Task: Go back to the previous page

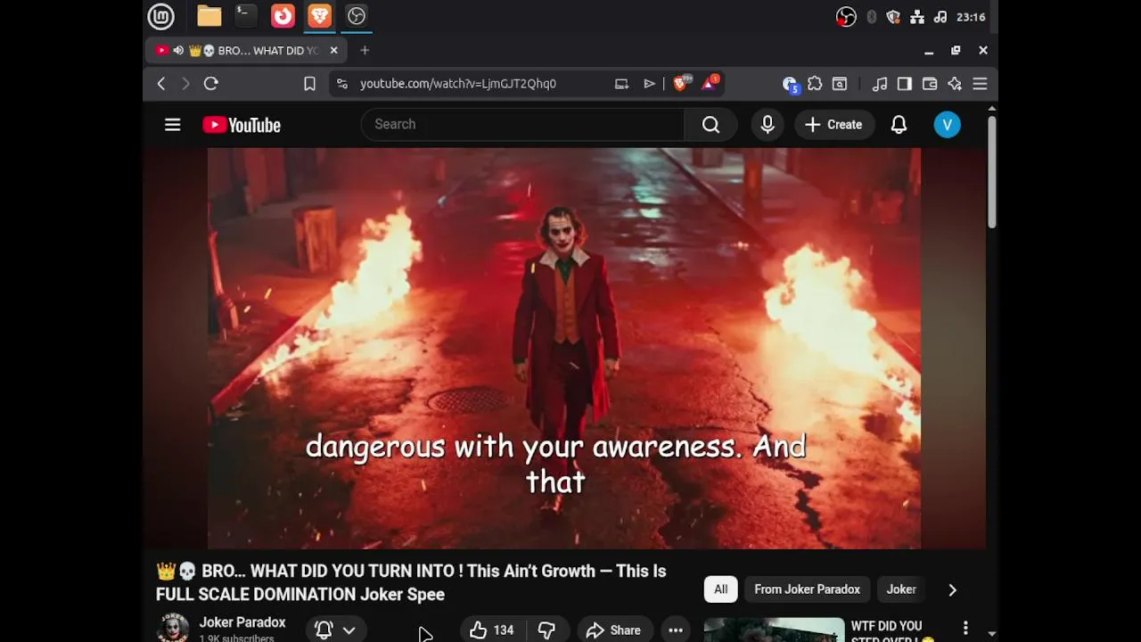Action: click(x=161, y=84)
